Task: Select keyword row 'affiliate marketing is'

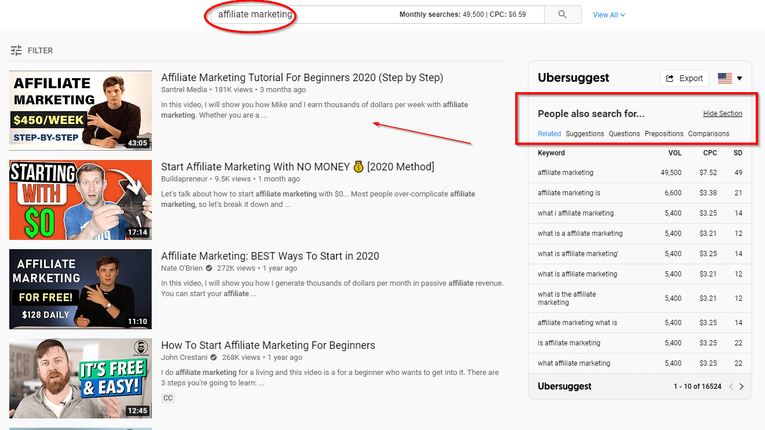Action: click(x=640, y=193)
